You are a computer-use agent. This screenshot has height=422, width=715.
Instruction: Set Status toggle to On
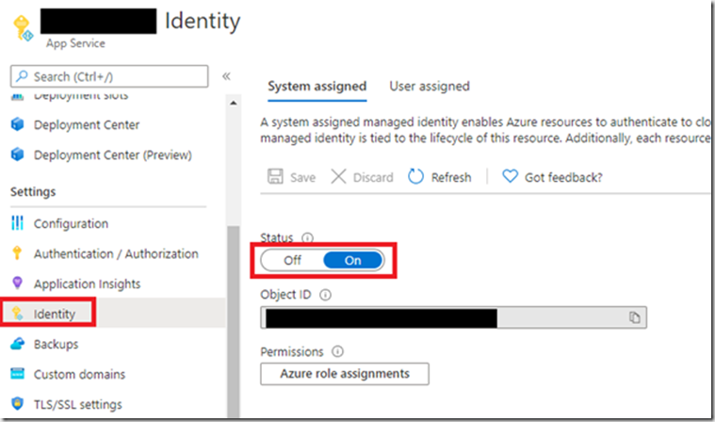353,260
